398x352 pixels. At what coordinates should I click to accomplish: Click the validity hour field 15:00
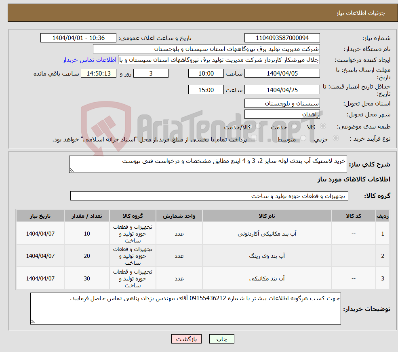[206, 90]
